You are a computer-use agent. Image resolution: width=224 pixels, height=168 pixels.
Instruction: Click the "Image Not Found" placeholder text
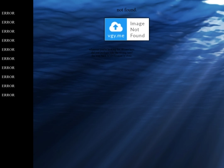click(137, 29)
